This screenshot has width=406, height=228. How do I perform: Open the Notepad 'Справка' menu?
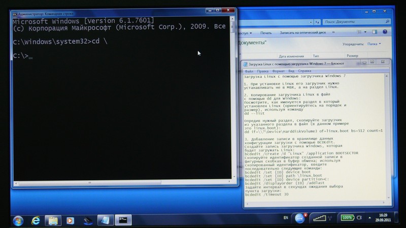[304, 71]
